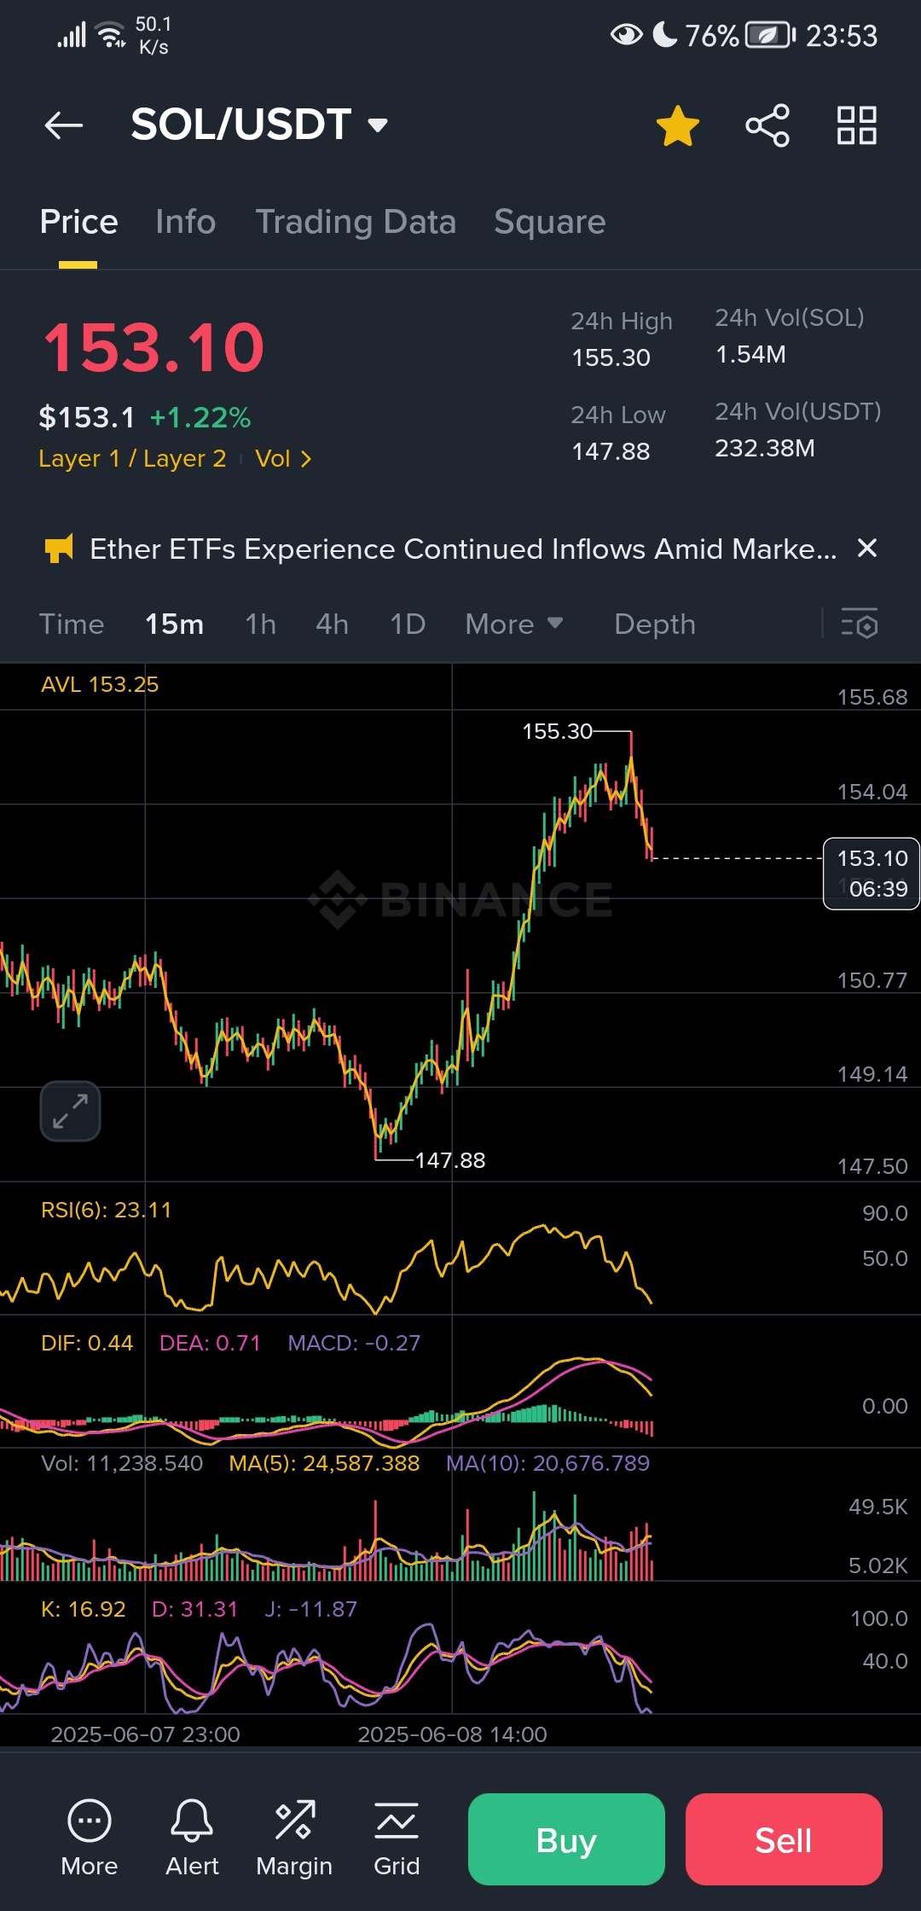Tap the MA(10): 20,676.789 label
The height and width of the screenshot is (1911, 921).
pos(547,1463)
